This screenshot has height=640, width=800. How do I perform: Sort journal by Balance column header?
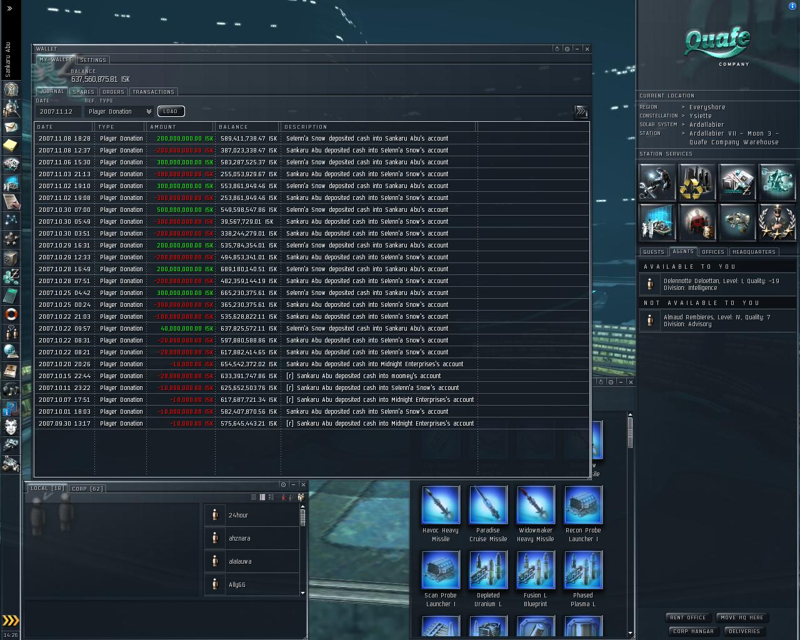[248, 127]
